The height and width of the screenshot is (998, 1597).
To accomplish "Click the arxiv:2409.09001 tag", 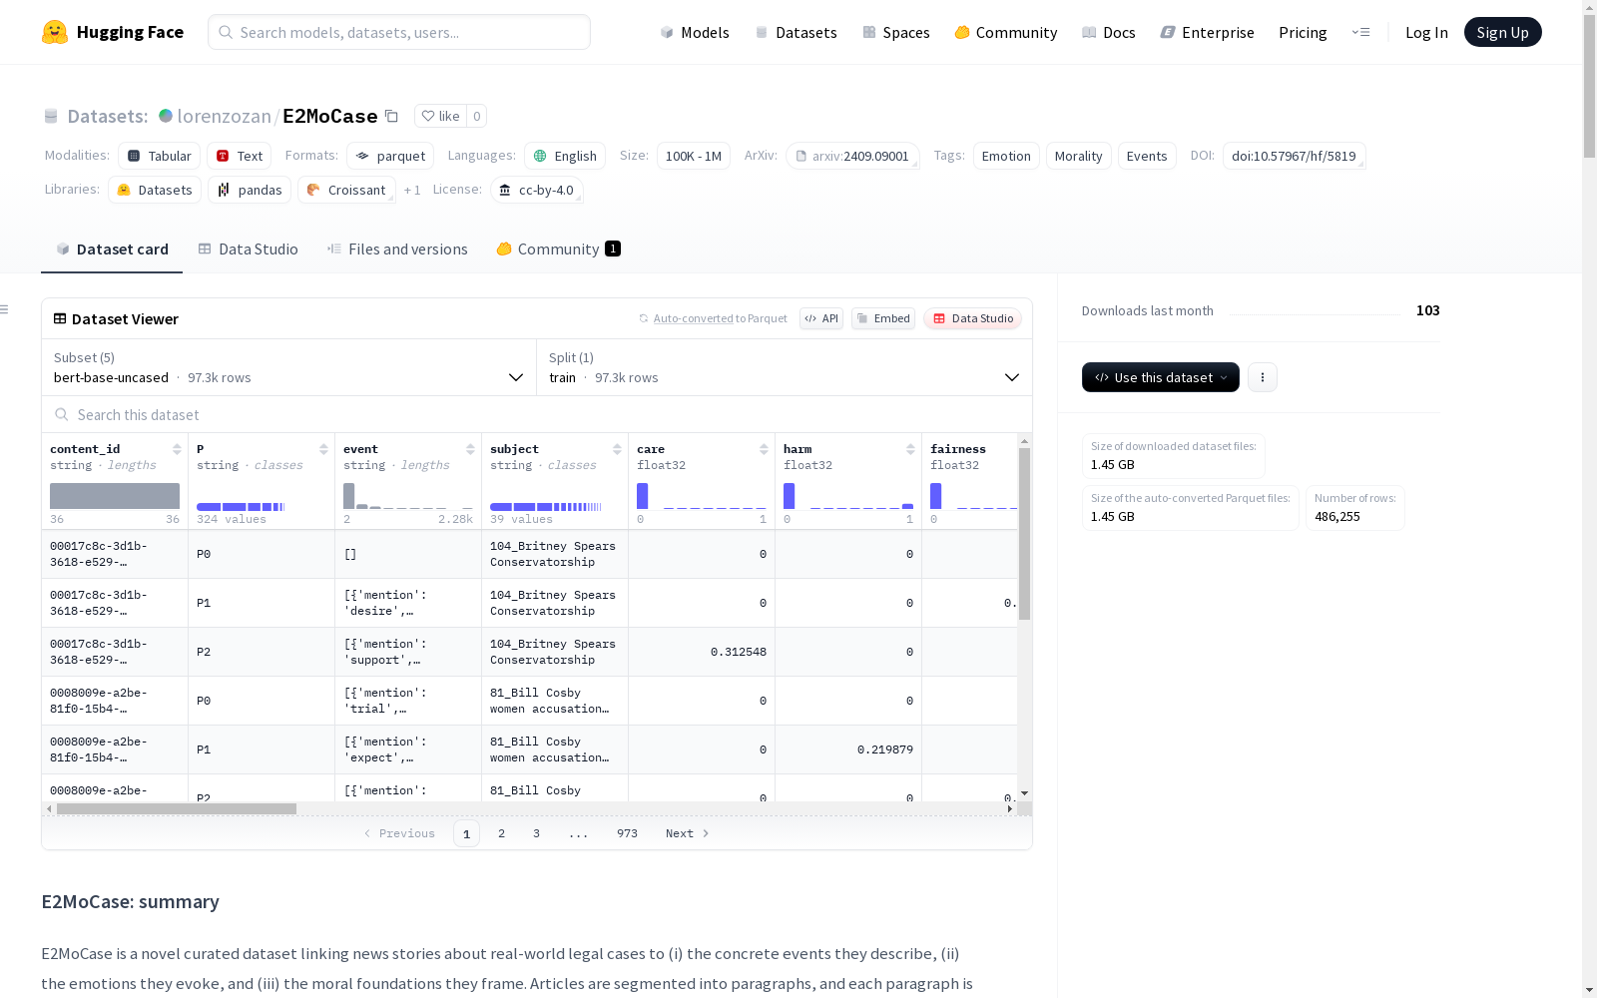I will (x=852, y=156).
